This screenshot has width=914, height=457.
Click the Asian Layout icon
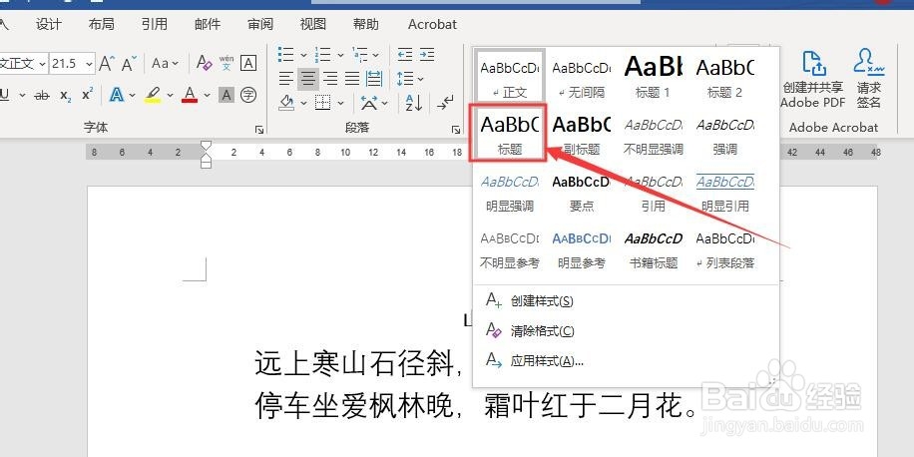369,103
